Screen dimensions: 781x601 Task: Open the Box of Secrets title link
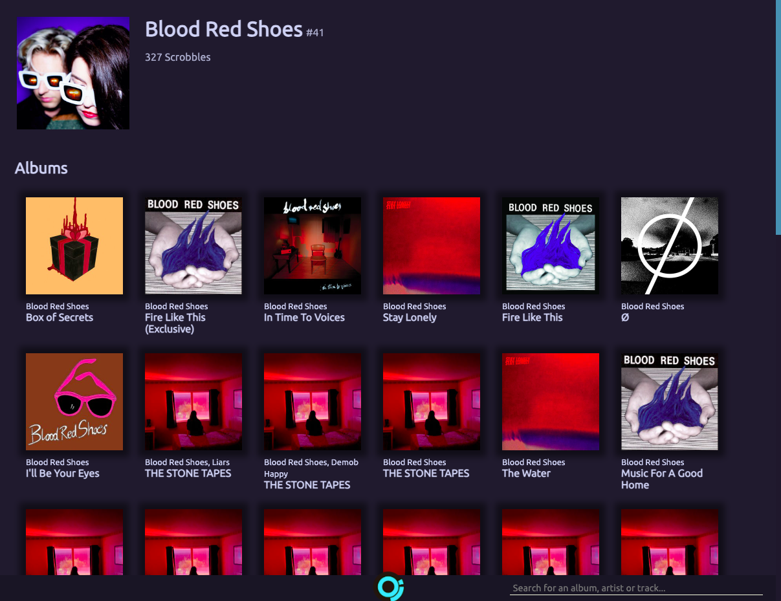point(60,318)
